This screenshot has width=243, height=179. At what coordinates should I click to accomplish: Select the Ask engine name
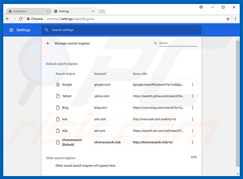pyautogui.click(x=65, y=119)
